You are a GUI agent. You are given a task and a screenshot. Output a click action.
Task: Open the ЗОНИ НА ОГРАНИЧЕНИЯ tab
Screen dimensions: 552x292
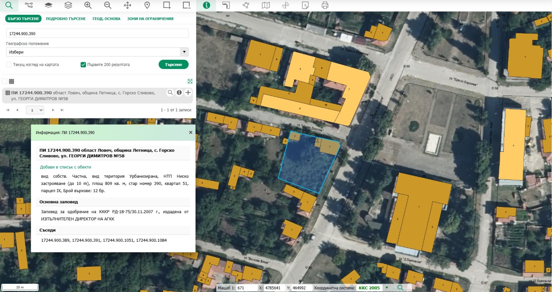click(x=150, y=19)
